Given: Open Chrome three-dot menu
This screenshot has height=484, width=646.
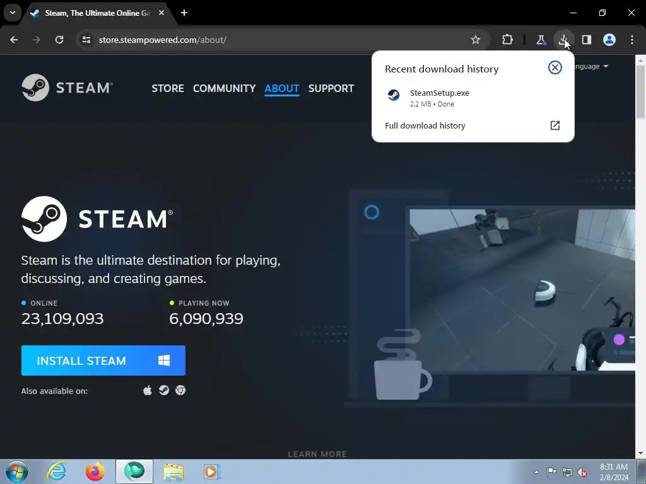Looking at the screenshot, I should point(632,40).
